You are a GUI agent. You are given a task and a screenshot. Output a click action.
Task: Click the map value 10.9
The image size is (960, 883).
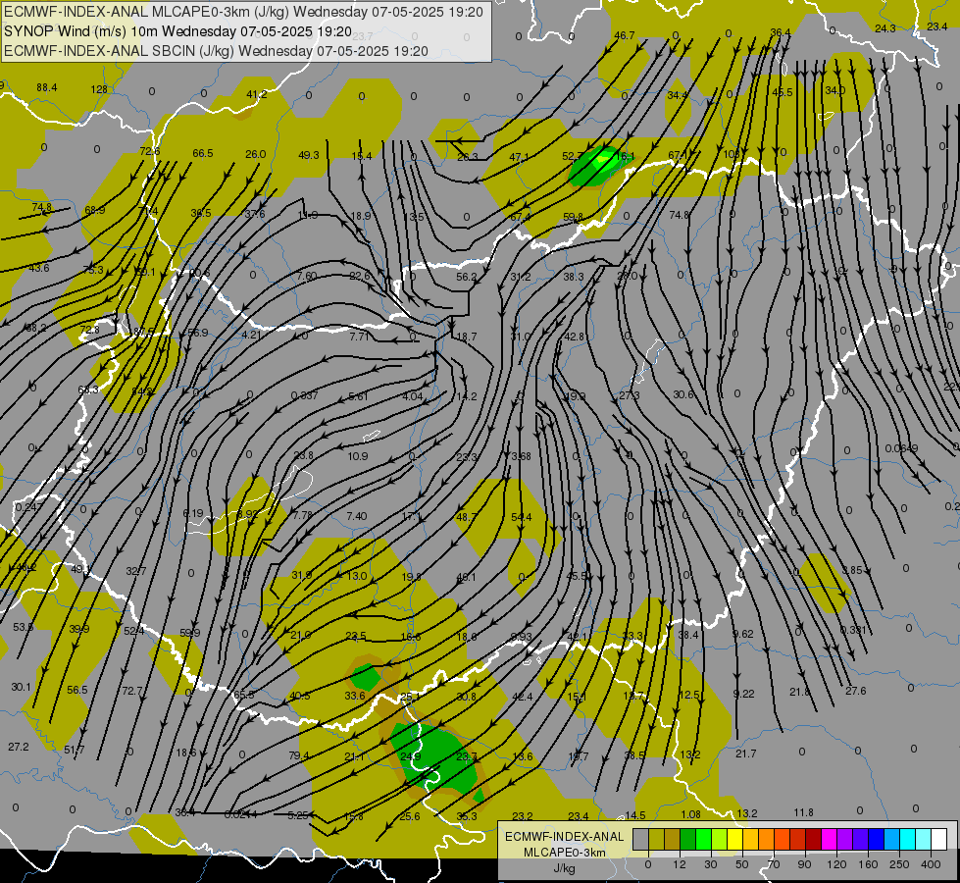point(358,456)
